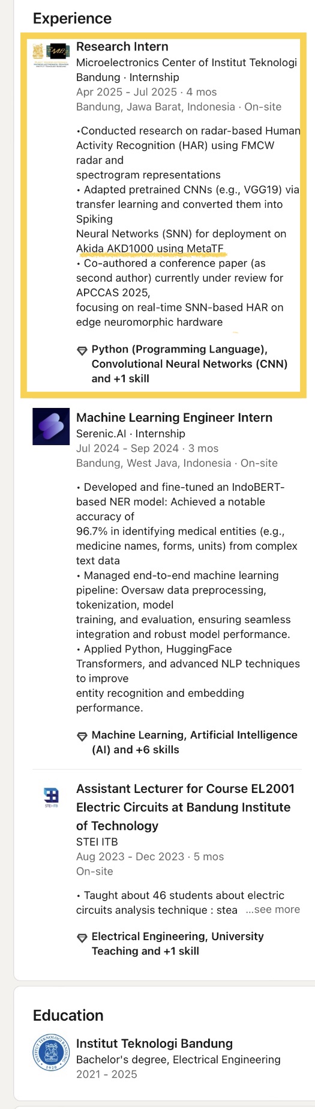Show Python, CNN and +1 skill
Viewport: 315px width, 1109px height.
pos(190,364)
